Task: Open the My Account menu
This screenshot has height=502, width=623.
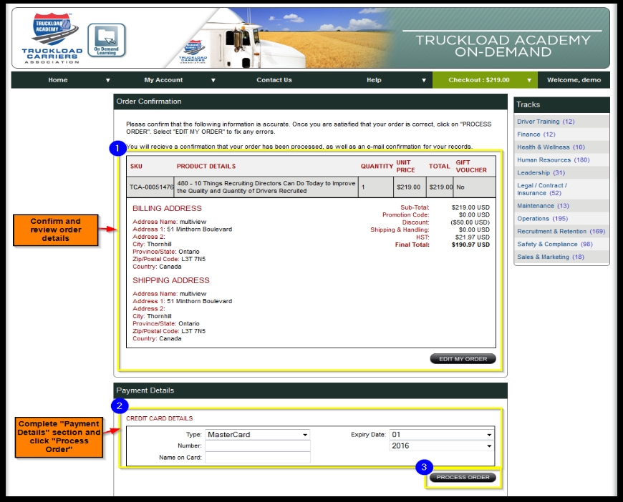Action: click(163, 80)
